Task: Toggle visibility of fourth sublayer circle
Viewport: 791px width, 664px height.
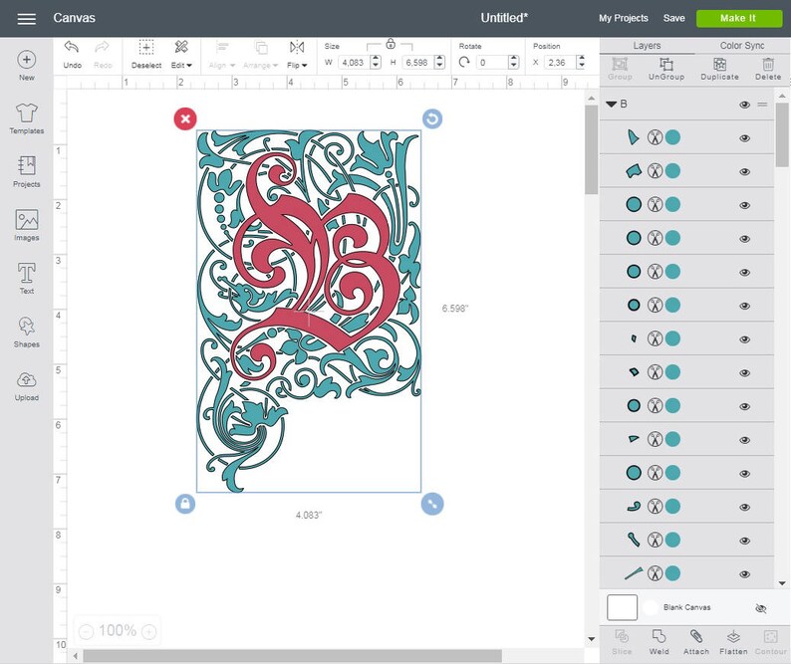Action: click(x=744, y=239)
